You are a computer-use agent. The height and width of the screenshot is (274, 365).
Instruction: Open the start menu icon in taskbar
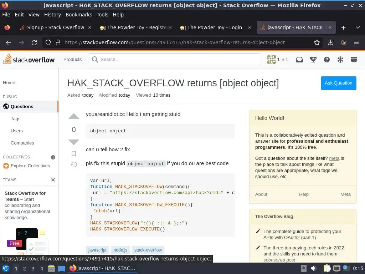point(6,268)
